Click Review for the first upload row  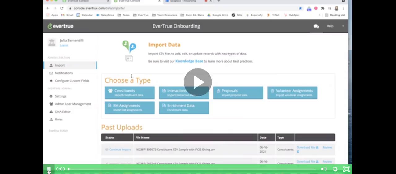pos(327,147)
